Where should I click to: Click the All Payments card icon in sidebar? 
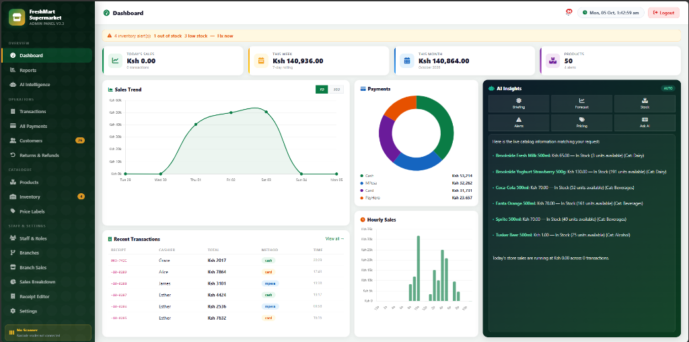click(13, 126)
